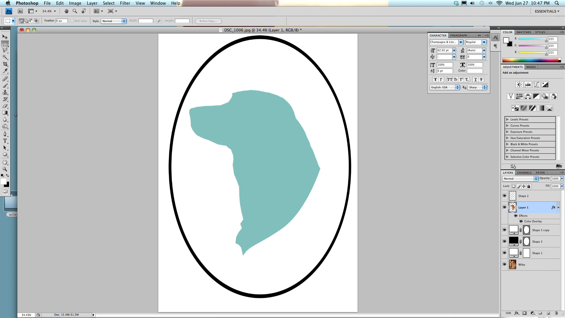This screenshot has width=565, height=318.
Task: Create a new layer icon
Action: click(x=548, y=313)
